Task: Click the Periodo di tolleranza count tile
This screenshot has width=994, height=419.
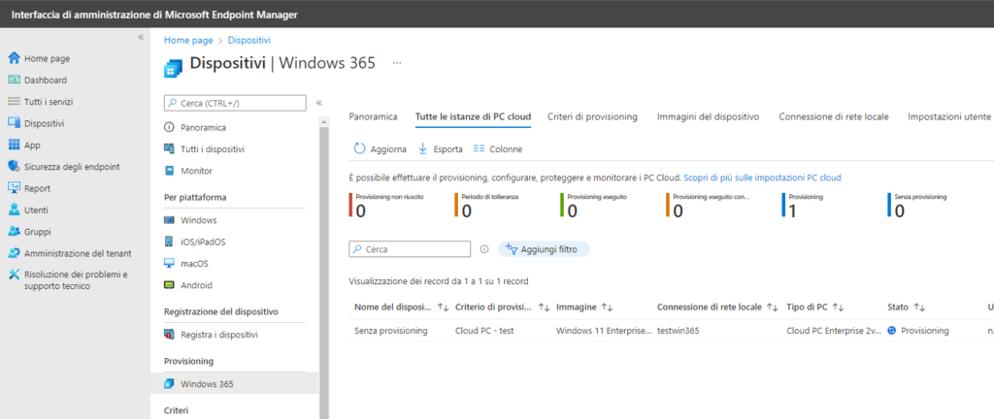Action: [x=487, y=205]
